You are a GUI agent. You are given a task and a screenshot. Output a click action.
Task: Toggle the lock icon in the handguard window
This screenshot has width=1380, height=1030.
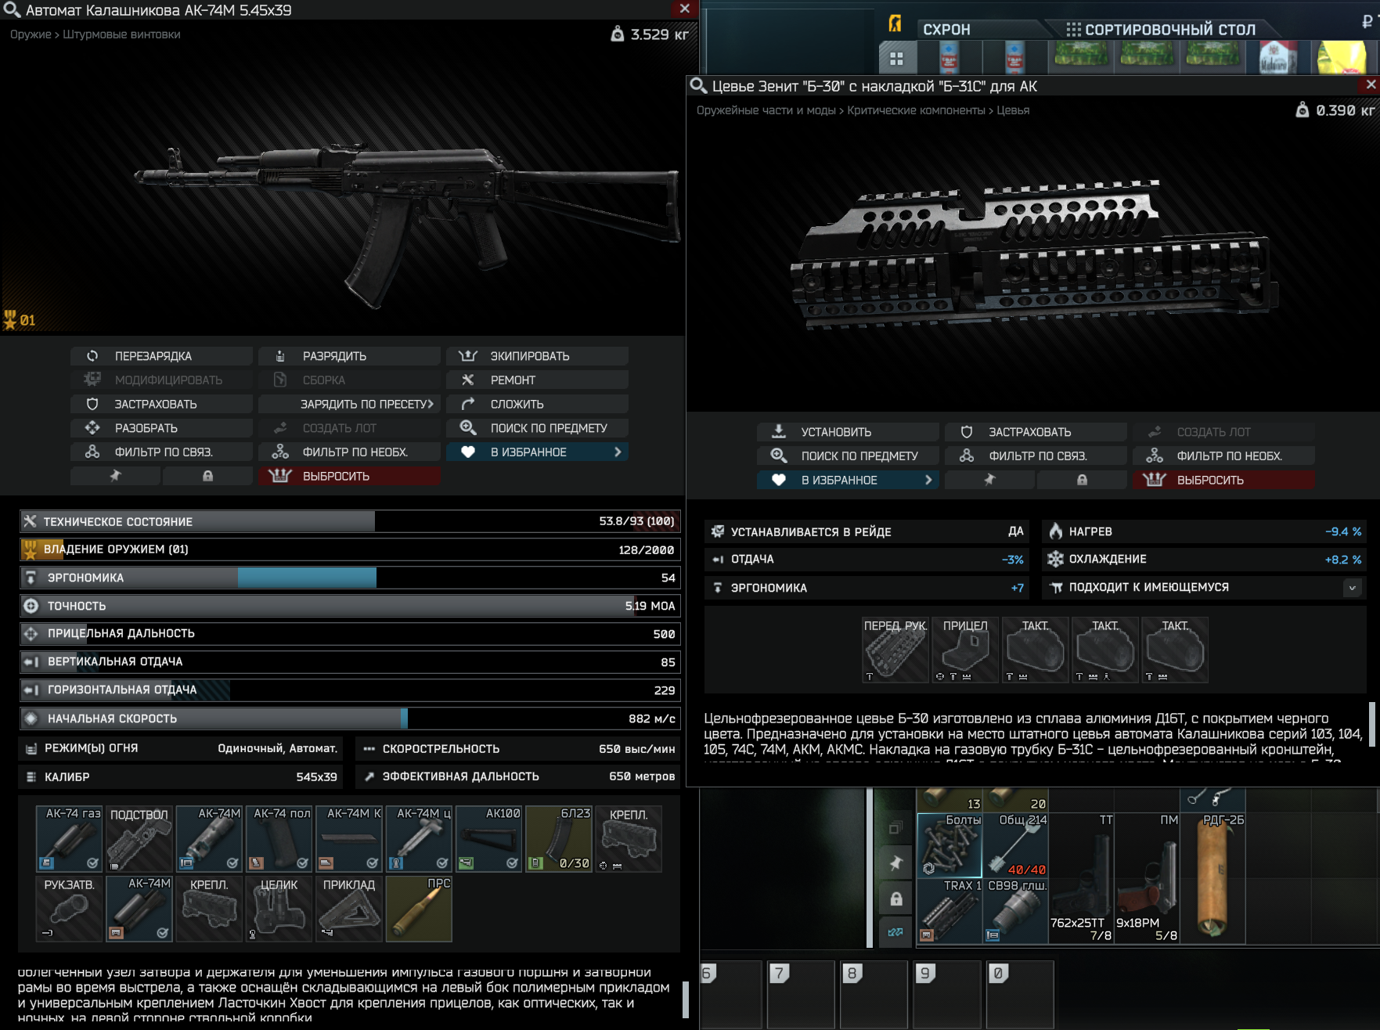pos(1082,480)
